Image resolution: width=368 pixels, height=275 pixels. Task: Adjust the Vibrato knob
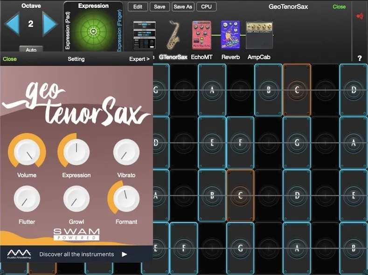[126, 152]
